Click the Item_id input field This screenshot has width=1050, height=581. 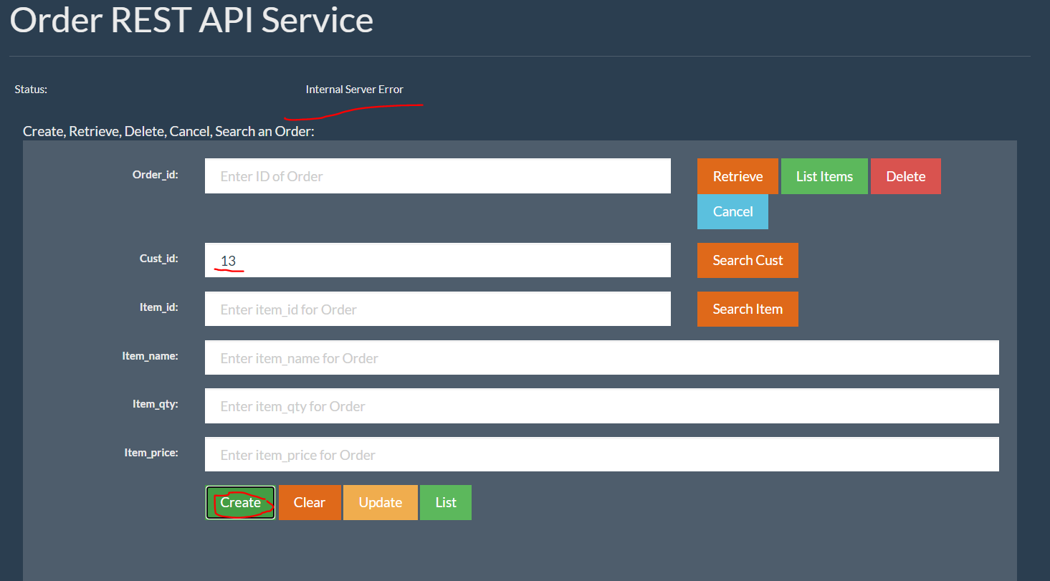[437, 309]
